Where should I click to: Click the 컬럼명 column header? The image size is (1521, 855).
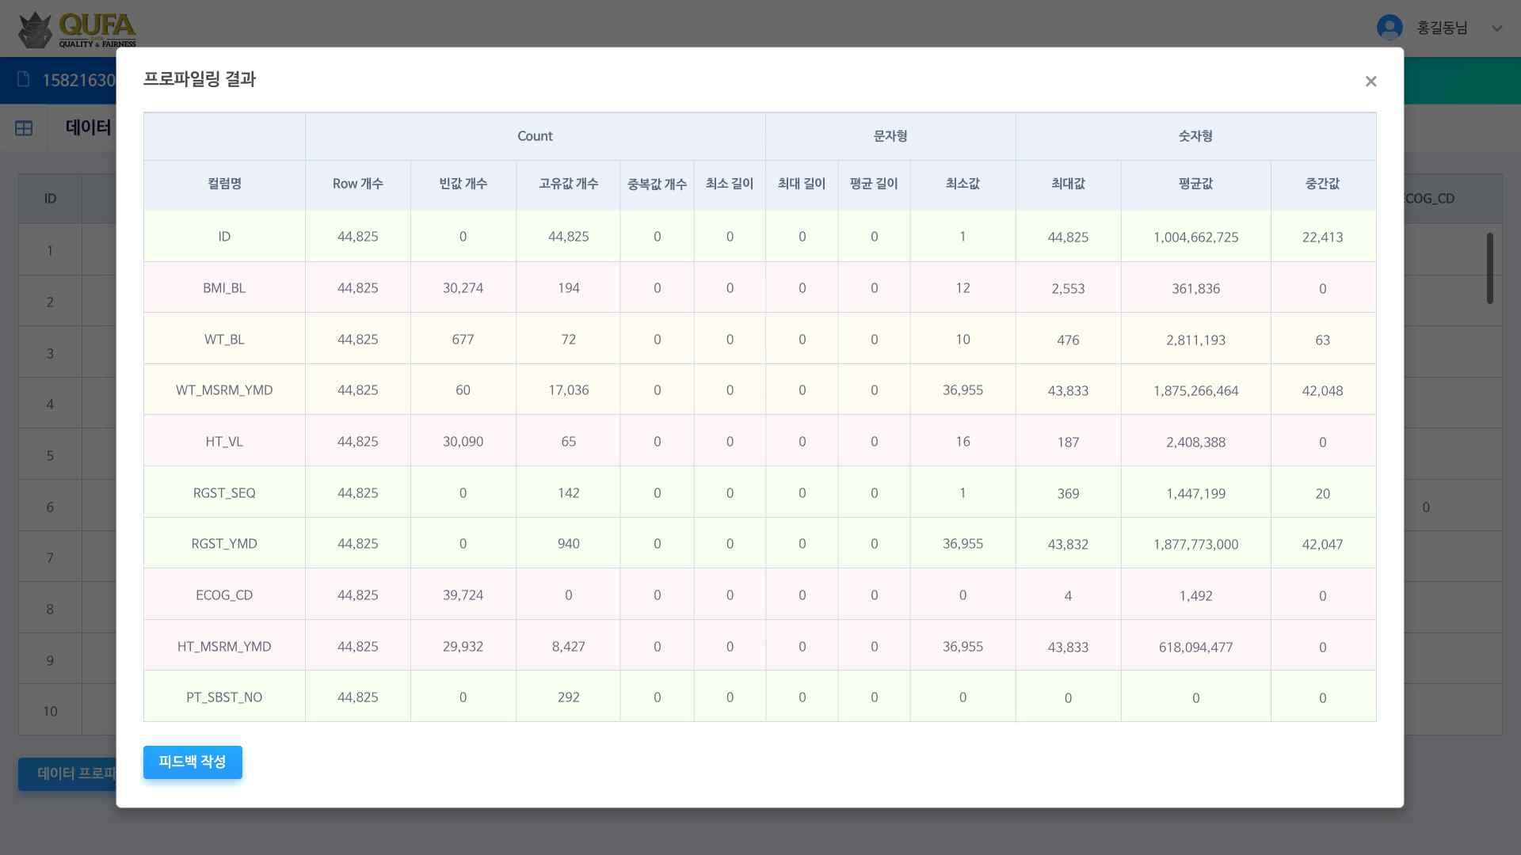tap(224, 184)
